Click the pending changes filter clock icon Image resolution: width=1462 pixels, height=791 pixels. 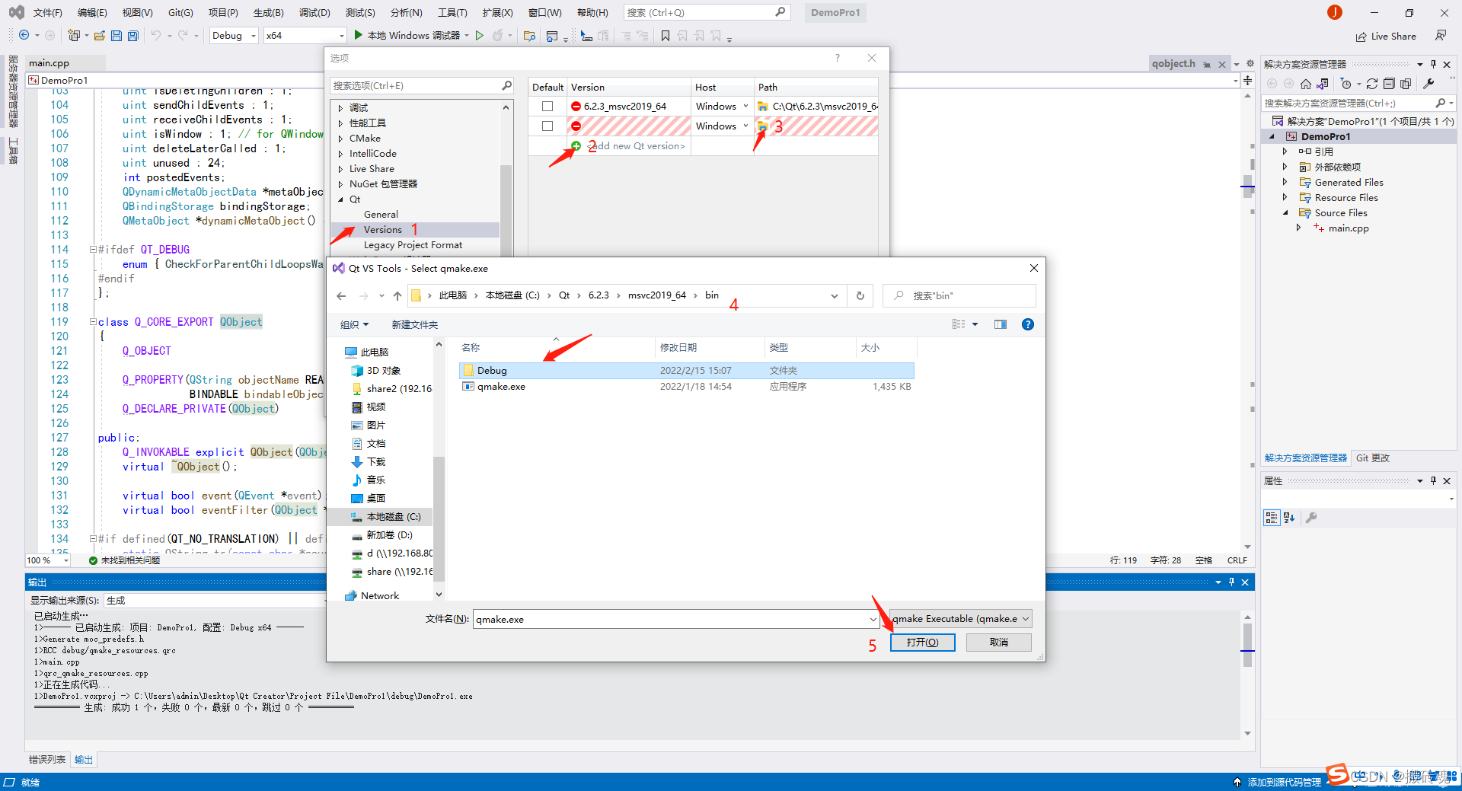(1346, 84)
